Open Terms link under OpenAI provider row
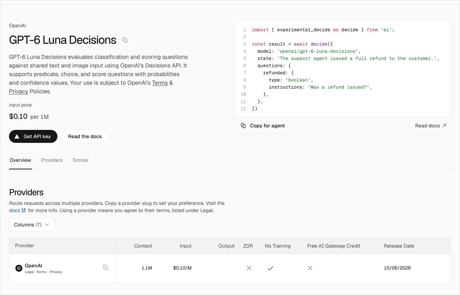The width and height of the screenshot is (460, 295). 41,272
